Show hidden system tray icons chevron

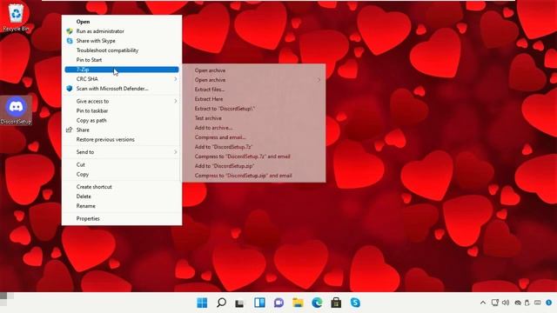tap(483, 303)
